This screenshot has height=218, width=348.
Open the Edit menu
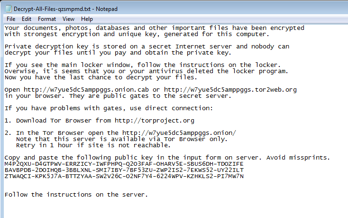(x=27, y=19)
